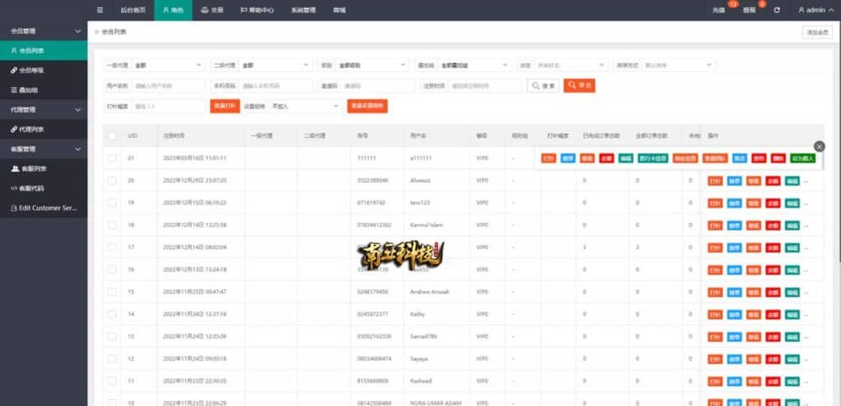Open the 提现 notification with the red badge
Viewport: 841px width, 406px height.
(749, 10)
